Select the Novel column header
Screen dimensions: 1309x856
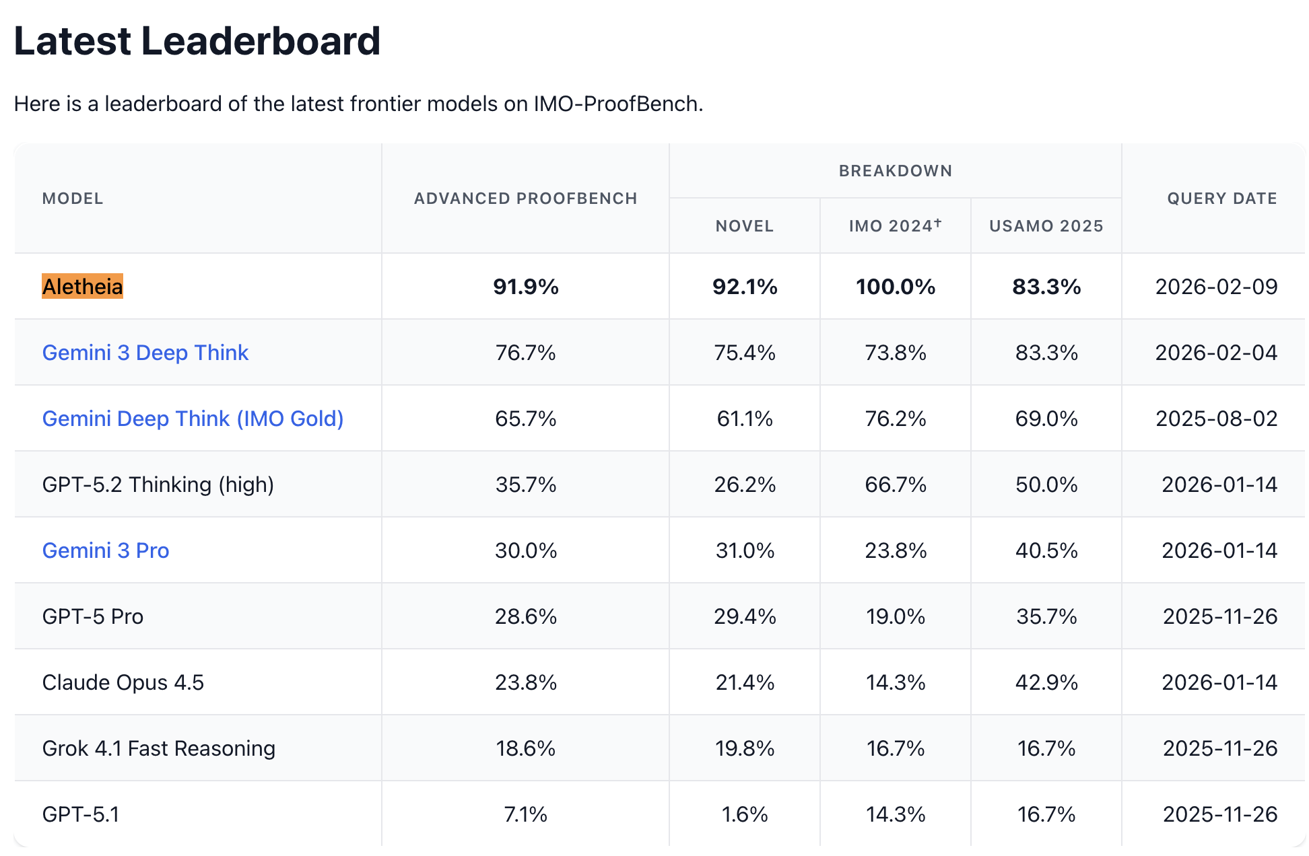coord(744,226)
